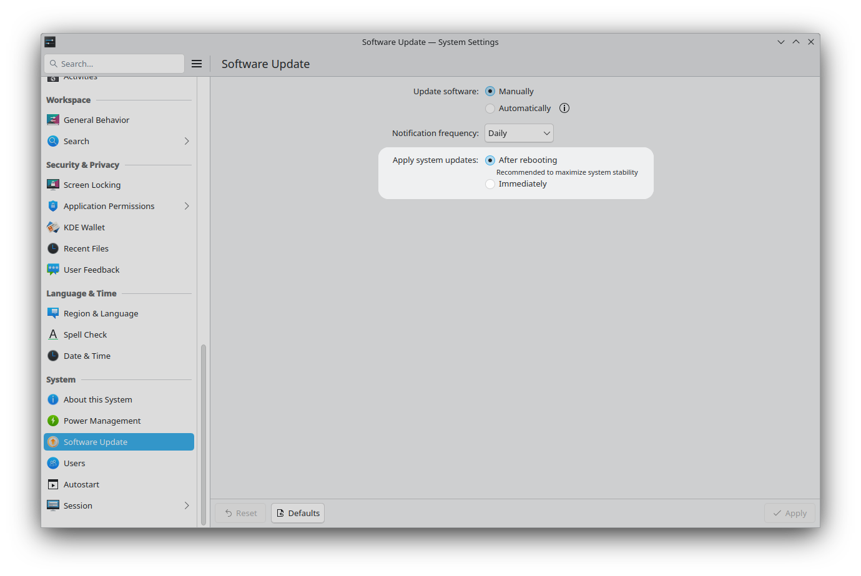Click the Reset button
The height and width of the screenshot is (576, 861).
pyautogui.click(x=240, y=513)
